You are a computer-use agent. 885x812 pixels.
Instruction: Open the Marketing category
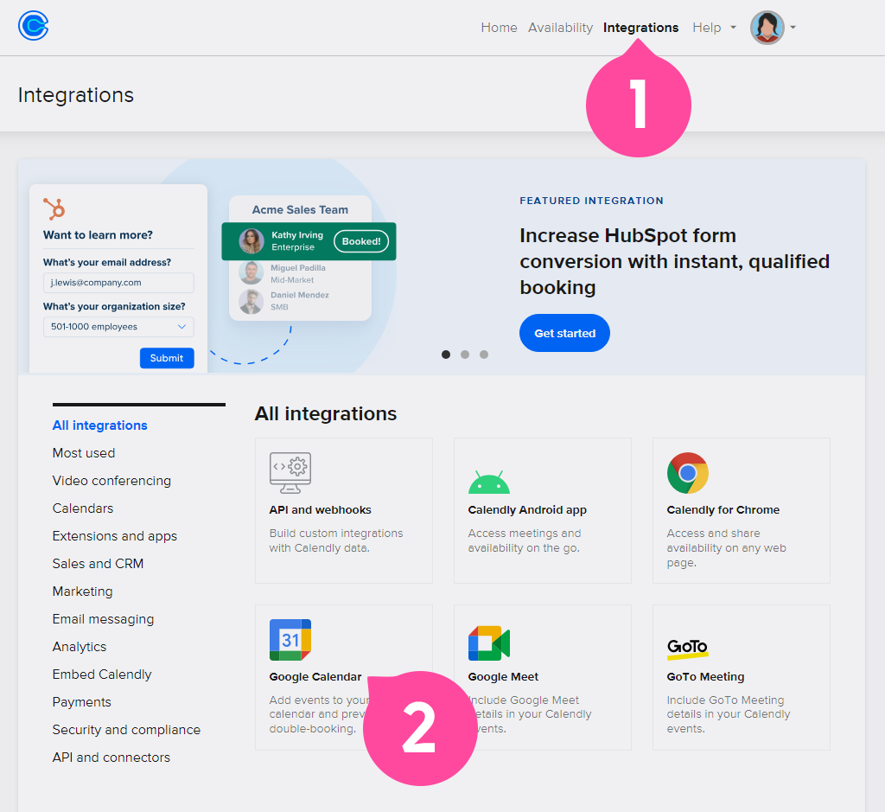click(82, 591)
